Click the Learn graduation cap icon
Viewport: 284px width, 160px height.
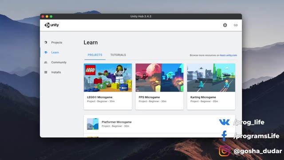(x=46, y=52)
